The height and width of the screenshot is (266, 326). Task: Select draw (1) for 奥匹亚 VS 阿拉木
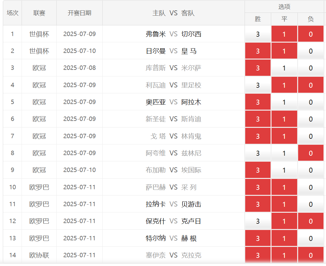(x=284, y=102)
